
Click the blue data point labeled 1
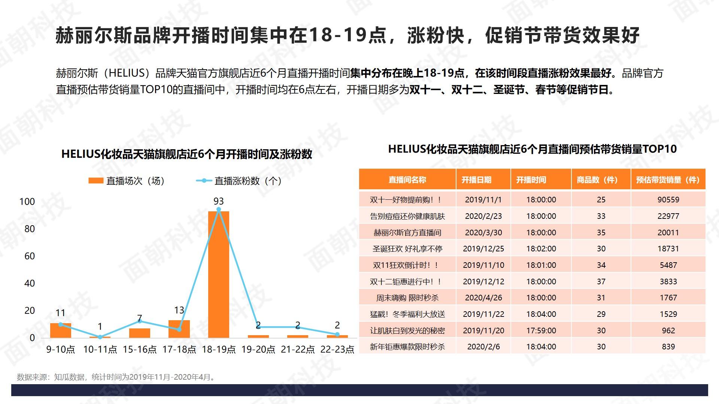[99, 337]
